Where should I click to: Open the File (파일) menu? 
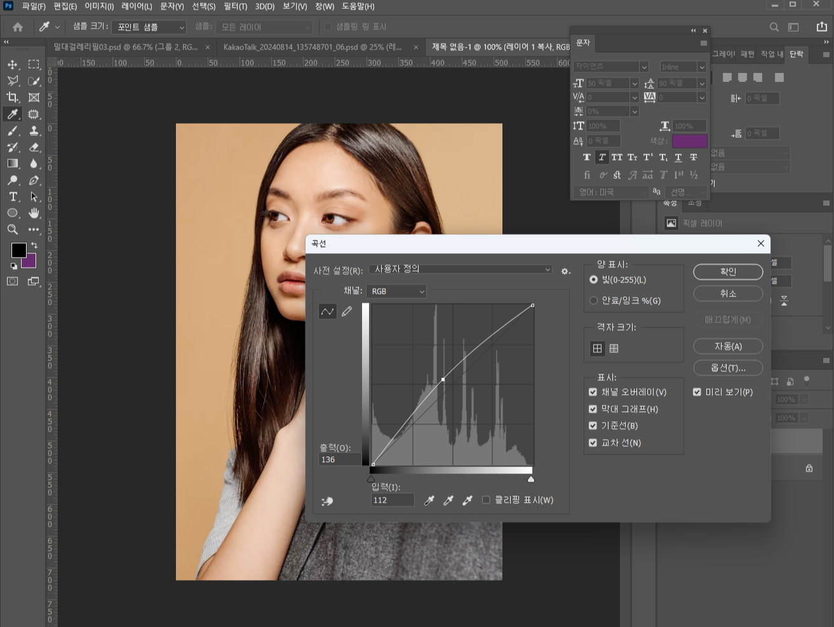click(34, 6)
